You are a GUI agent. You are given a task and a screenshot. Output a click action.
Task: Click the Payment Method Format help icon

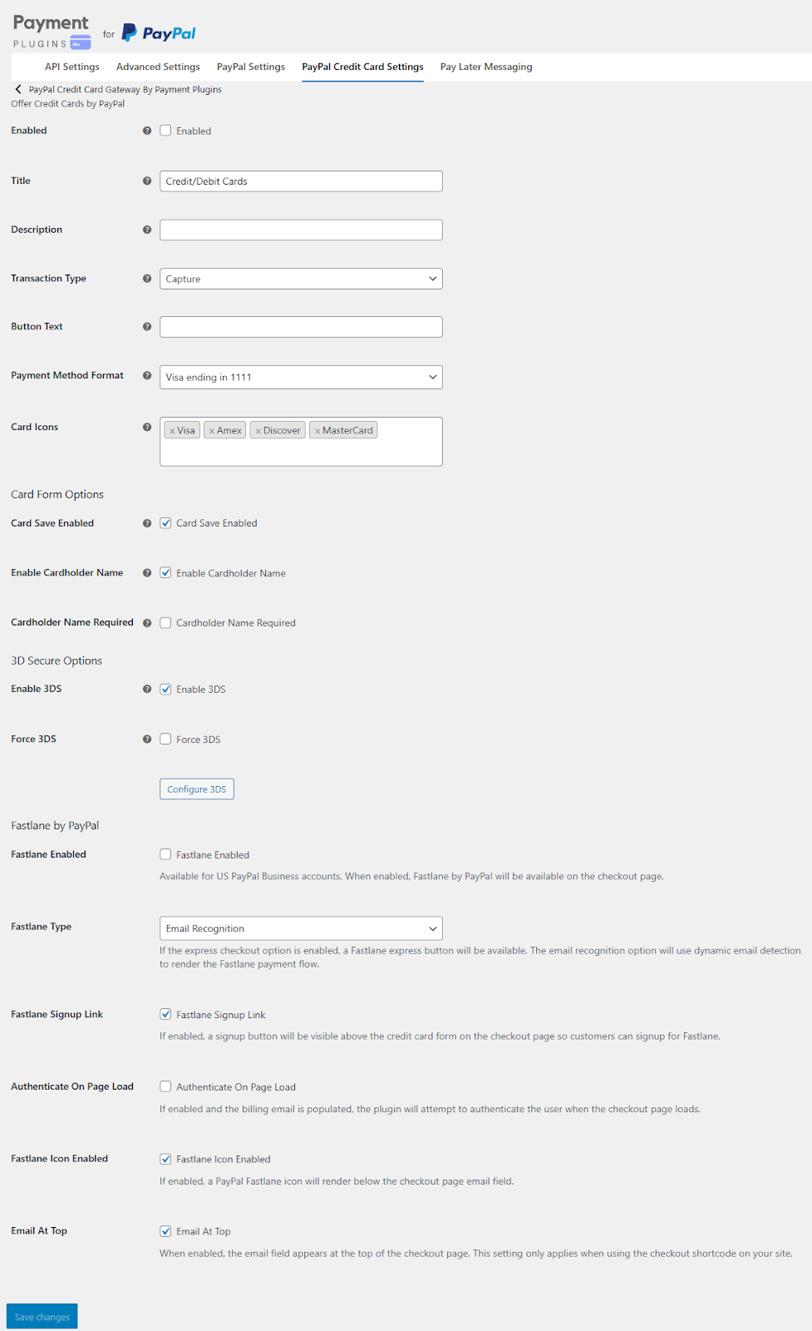(147, 376)
